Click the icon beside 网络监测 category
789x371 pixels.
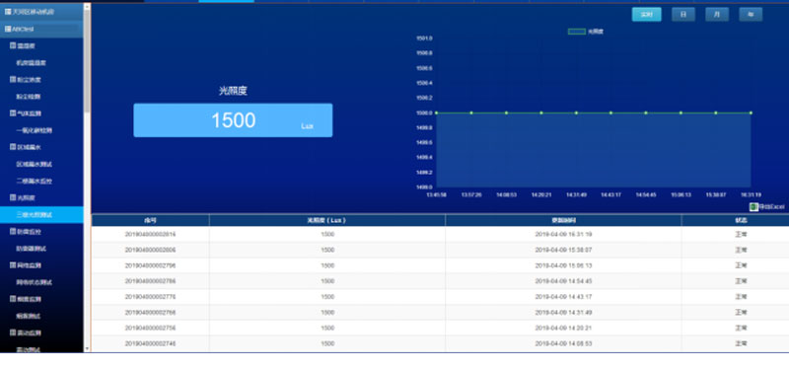13,265
